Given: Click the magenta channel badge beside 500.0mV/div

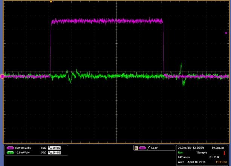Looking at the screenshot, I should coord(10,148).
